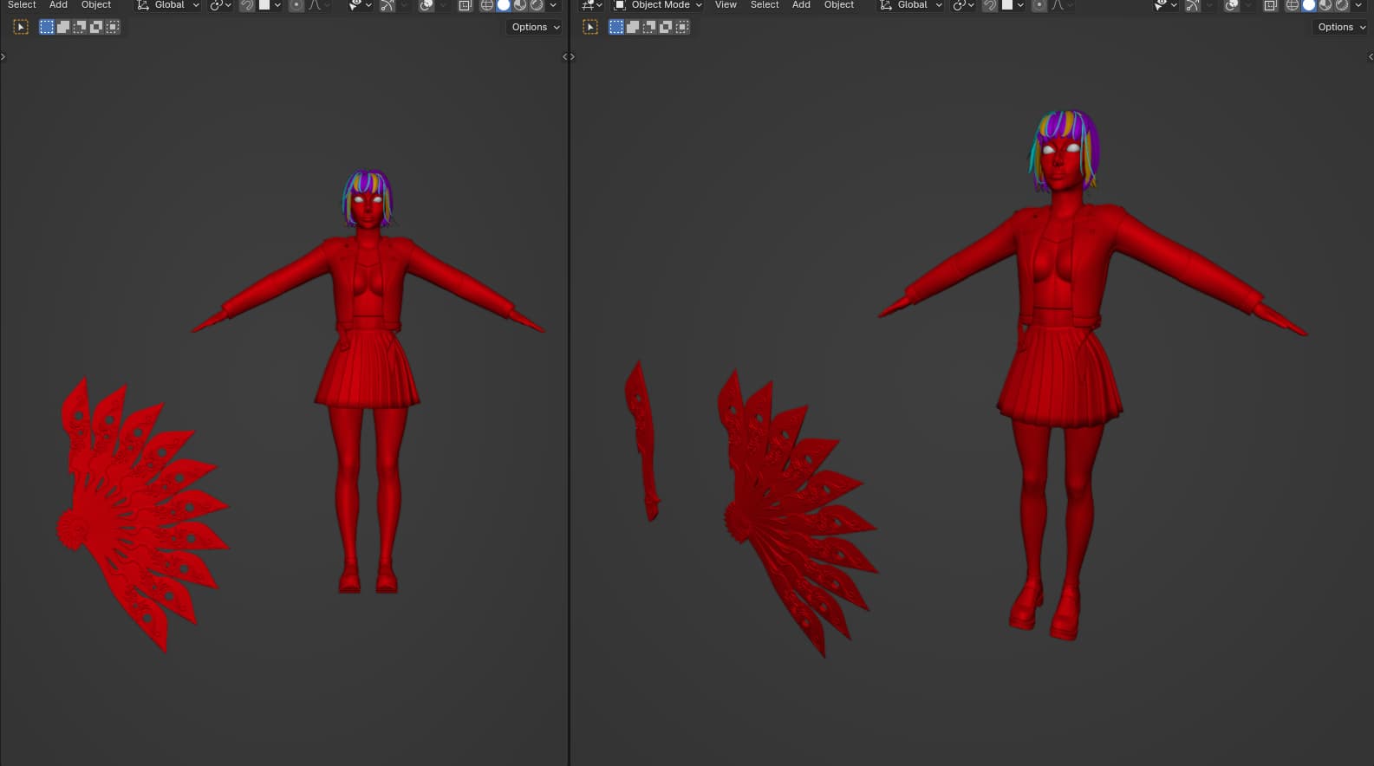Image resolution: width=1374 pixels, height=766 pixels.
Task: Open Global transform orientation dropdown in left viewport
Action: pyautogui.click(x=168, y=5)
